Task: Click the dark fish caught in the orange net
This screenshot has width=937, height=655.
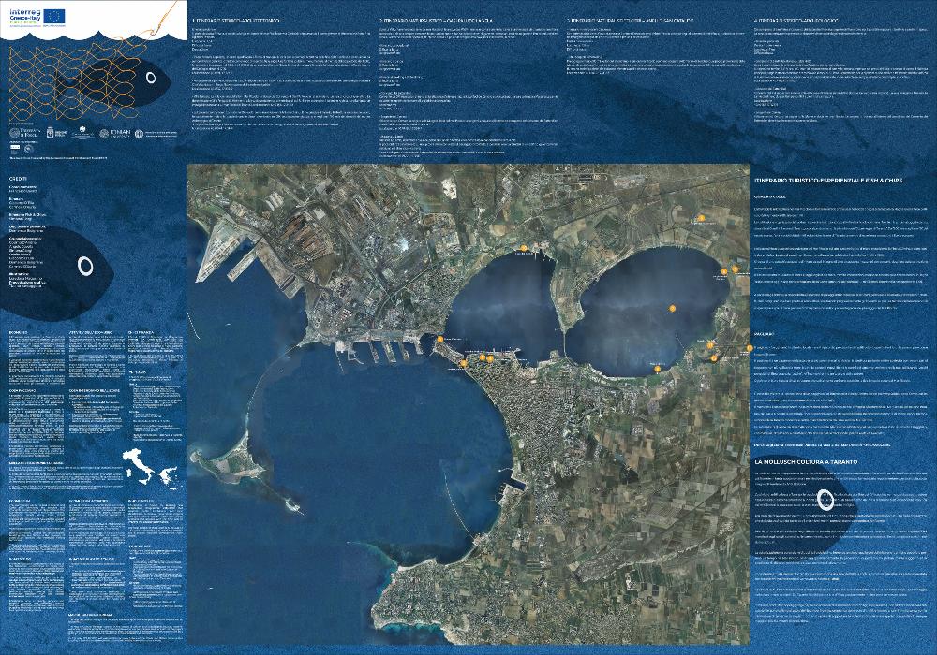Action: click(x=113, y=82)
